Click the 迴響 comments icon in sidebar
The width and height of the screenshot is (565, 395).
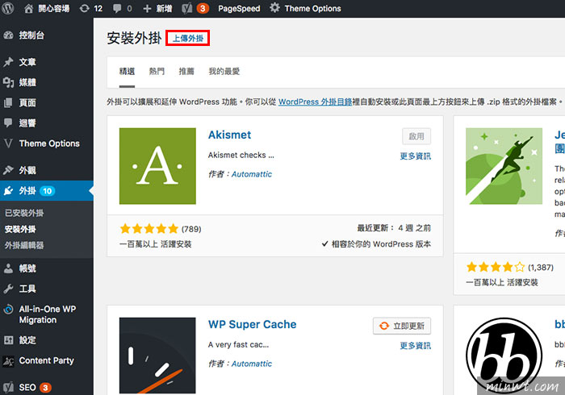click(x=8, y=123)
